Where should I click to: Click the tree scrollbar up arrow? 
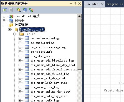tap(80, 16)
